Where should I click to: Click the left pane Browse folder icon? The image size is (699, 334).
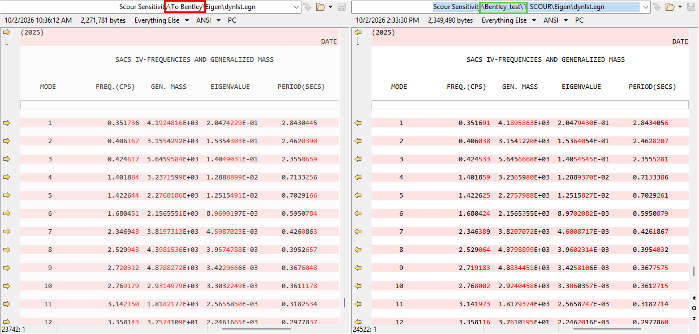click(321, 7)
